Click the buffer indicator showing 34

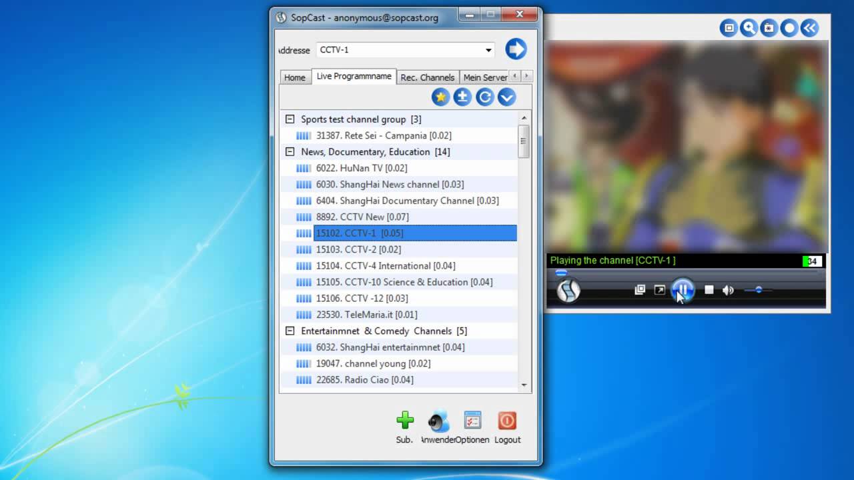click(x=812, y=261)
